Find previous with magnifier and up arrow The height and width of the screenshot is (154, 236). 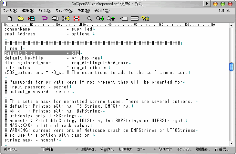(x=111, y=19)
